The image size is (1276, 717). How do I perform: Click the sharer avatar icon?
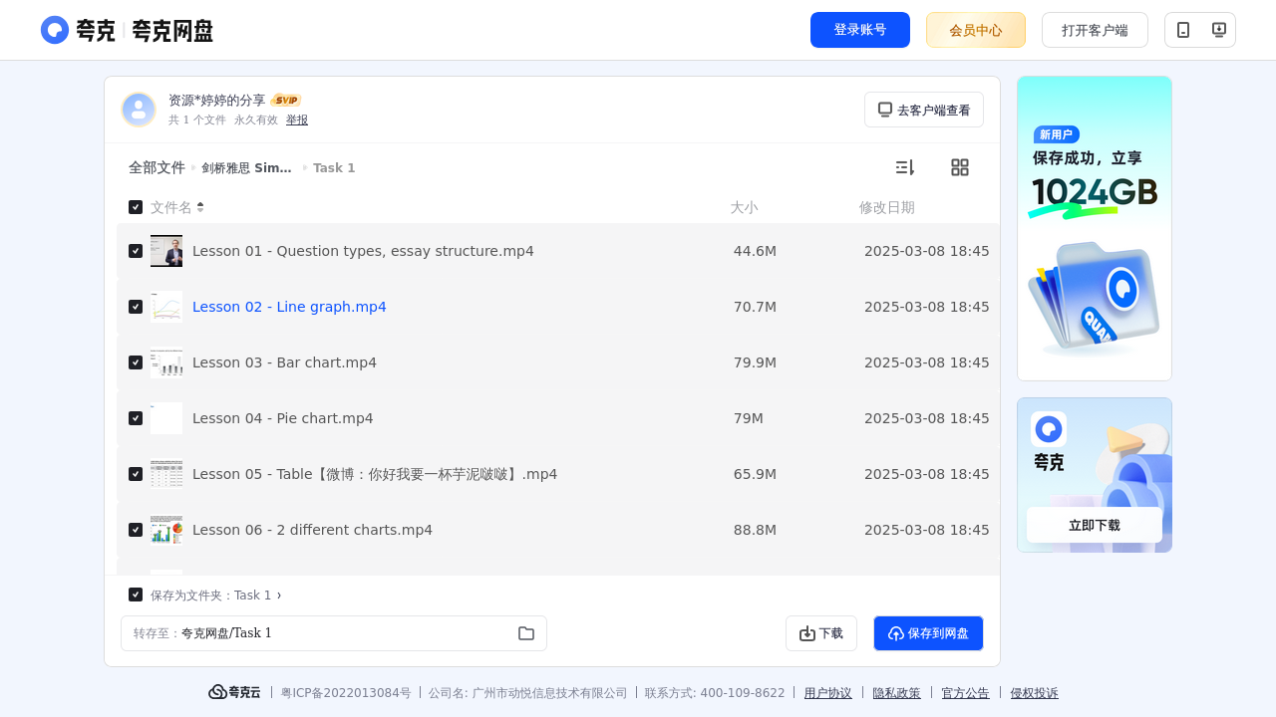pyautogui.click(x=139, y=110)
